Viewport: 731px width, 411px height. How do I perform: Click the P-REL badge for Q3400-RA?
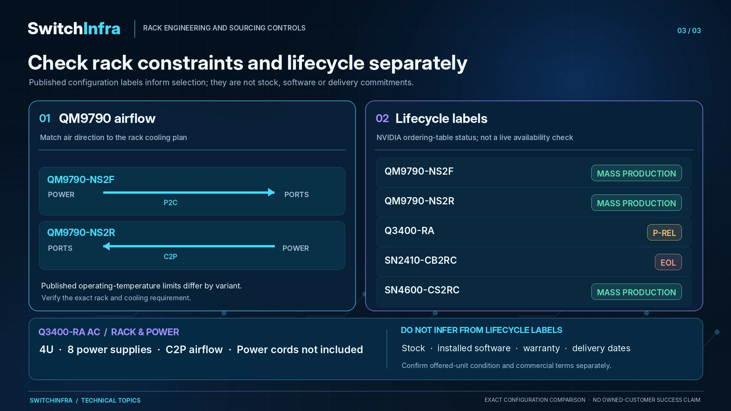(664, 233)
